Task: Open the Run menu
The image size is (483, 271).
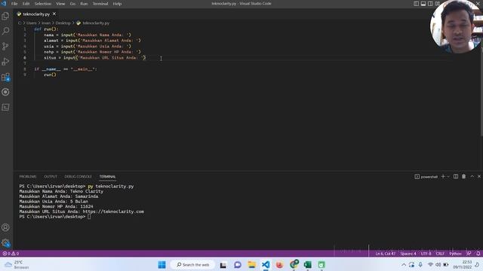Action: 84,4
